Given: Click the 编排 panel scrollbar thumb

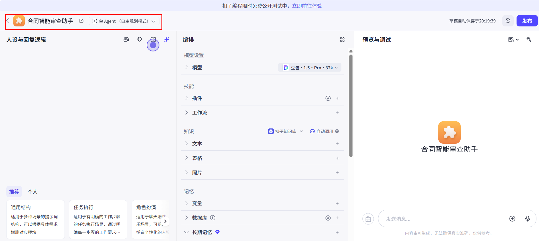Looking at the screenshot, I should tap(351, 105).
